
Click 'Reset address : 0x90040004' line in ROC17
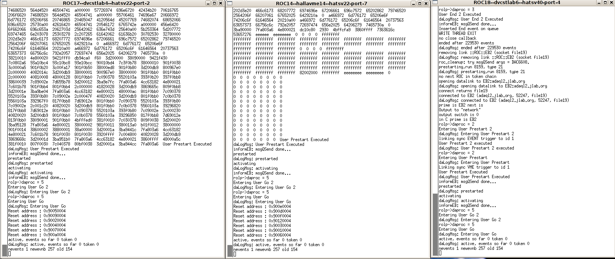click(37, 225)
